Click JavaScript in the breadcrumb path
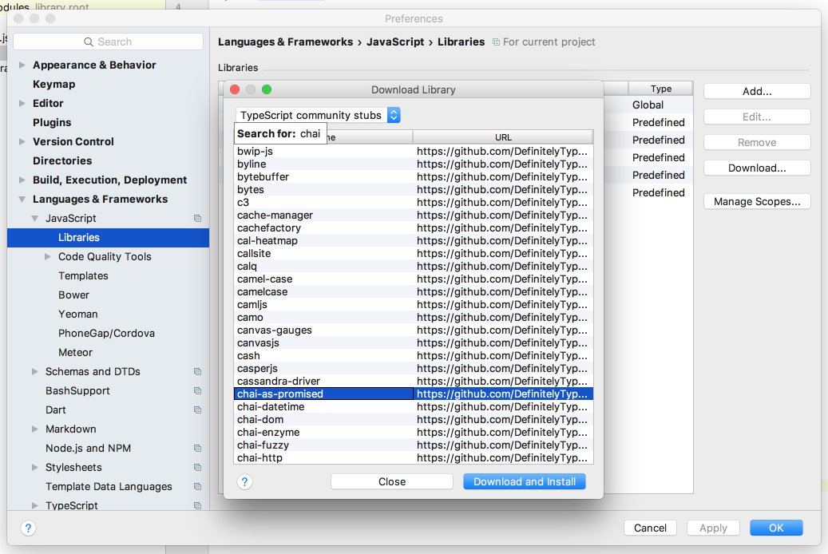 coord(395,42)
